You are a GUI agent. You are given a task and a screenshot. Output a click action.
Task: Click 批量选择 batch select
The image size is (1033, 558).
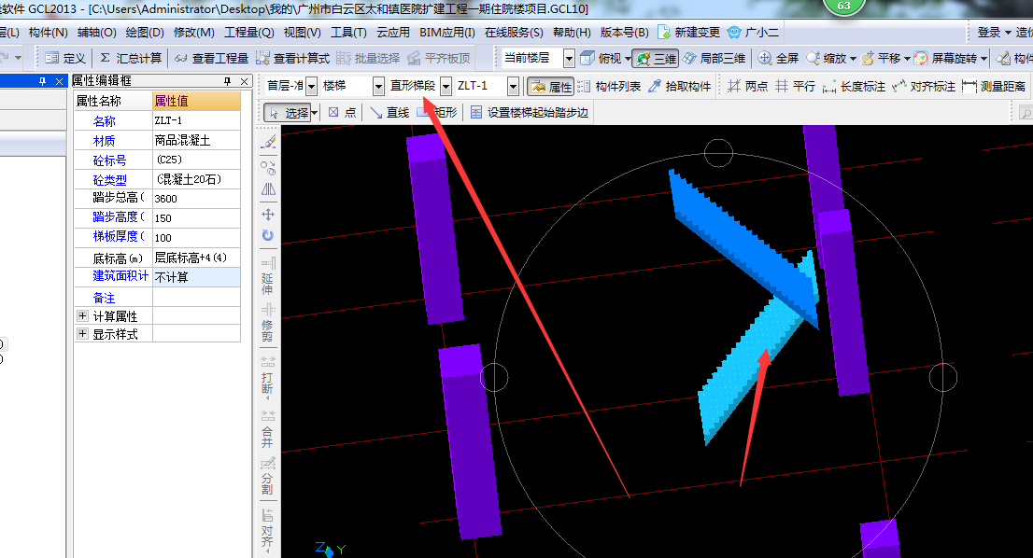(368, 59)
